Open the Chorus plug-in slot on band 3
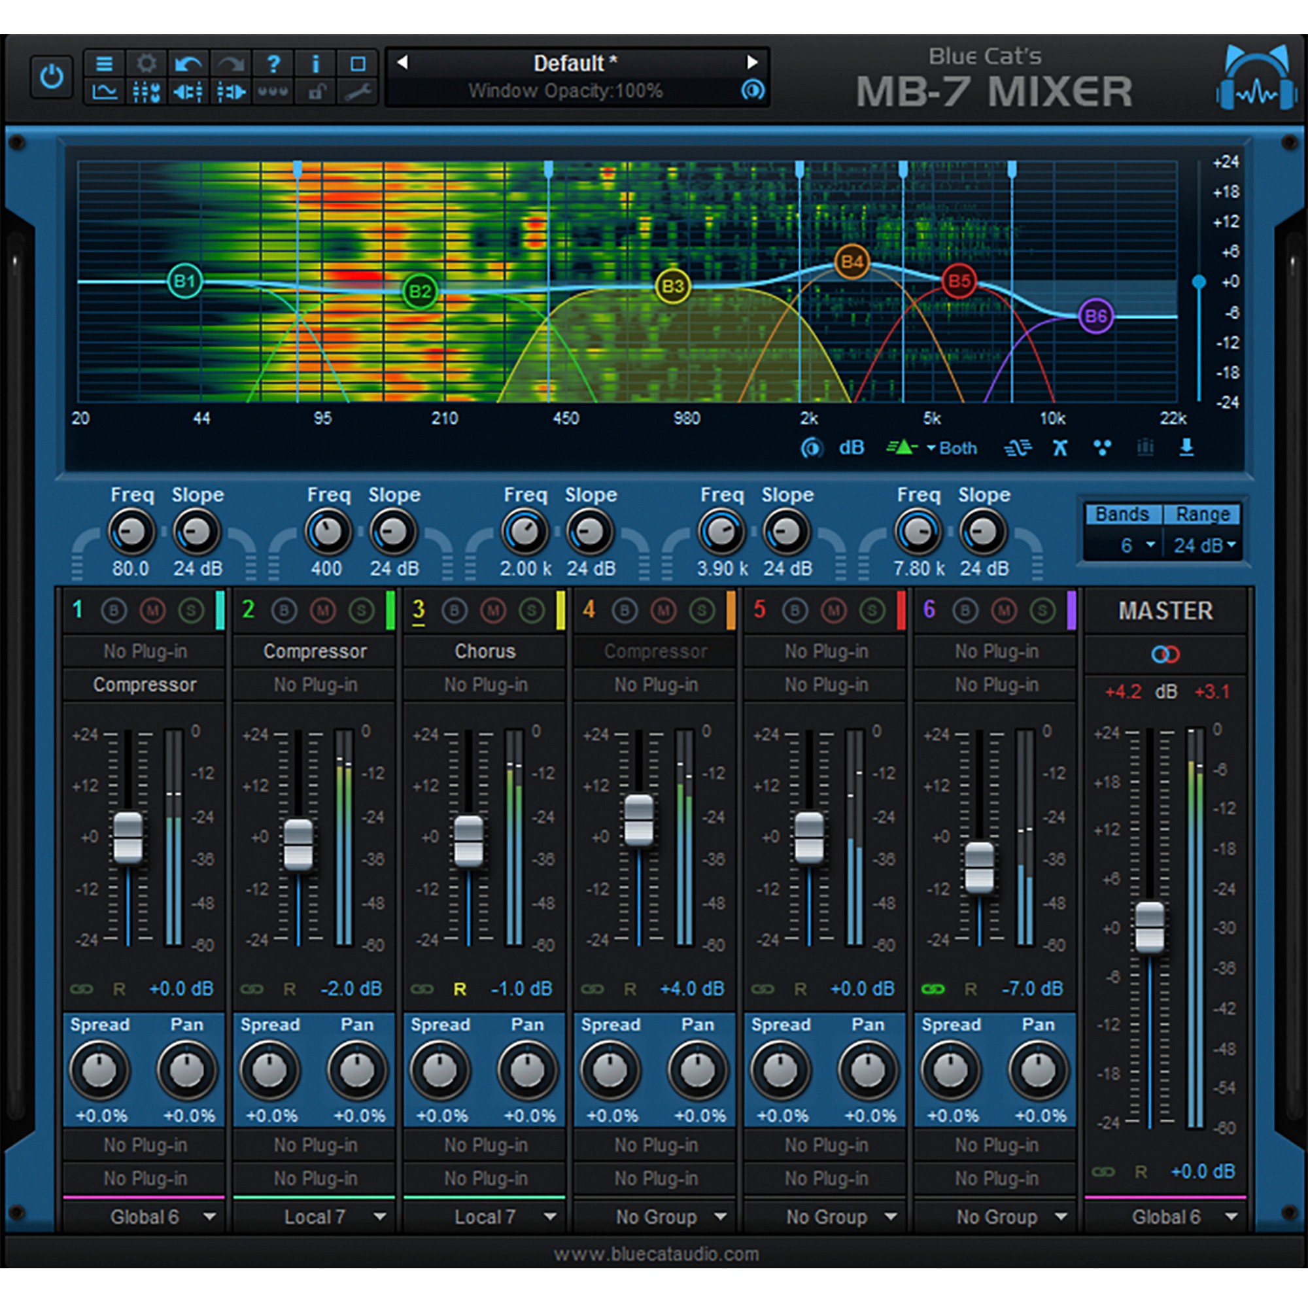Image resolution: width=1308 pixels, height=1308 pixels. coord(485,651)
